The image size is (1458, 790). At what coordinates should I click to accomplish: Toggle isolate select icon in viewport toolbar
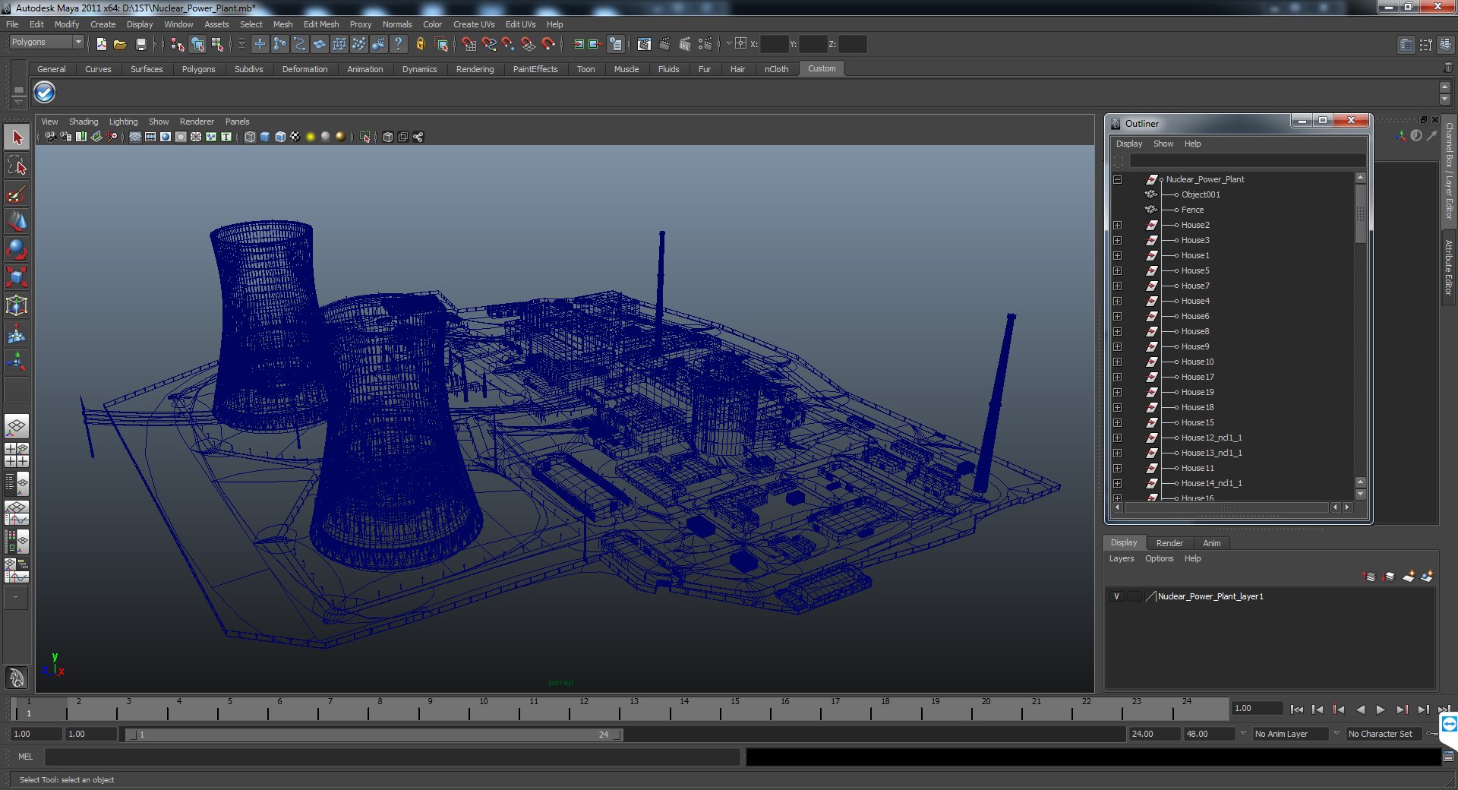point(365,137)
